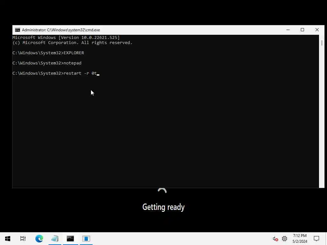Switch to the Notepad taskbar window

tap(55, 239)
